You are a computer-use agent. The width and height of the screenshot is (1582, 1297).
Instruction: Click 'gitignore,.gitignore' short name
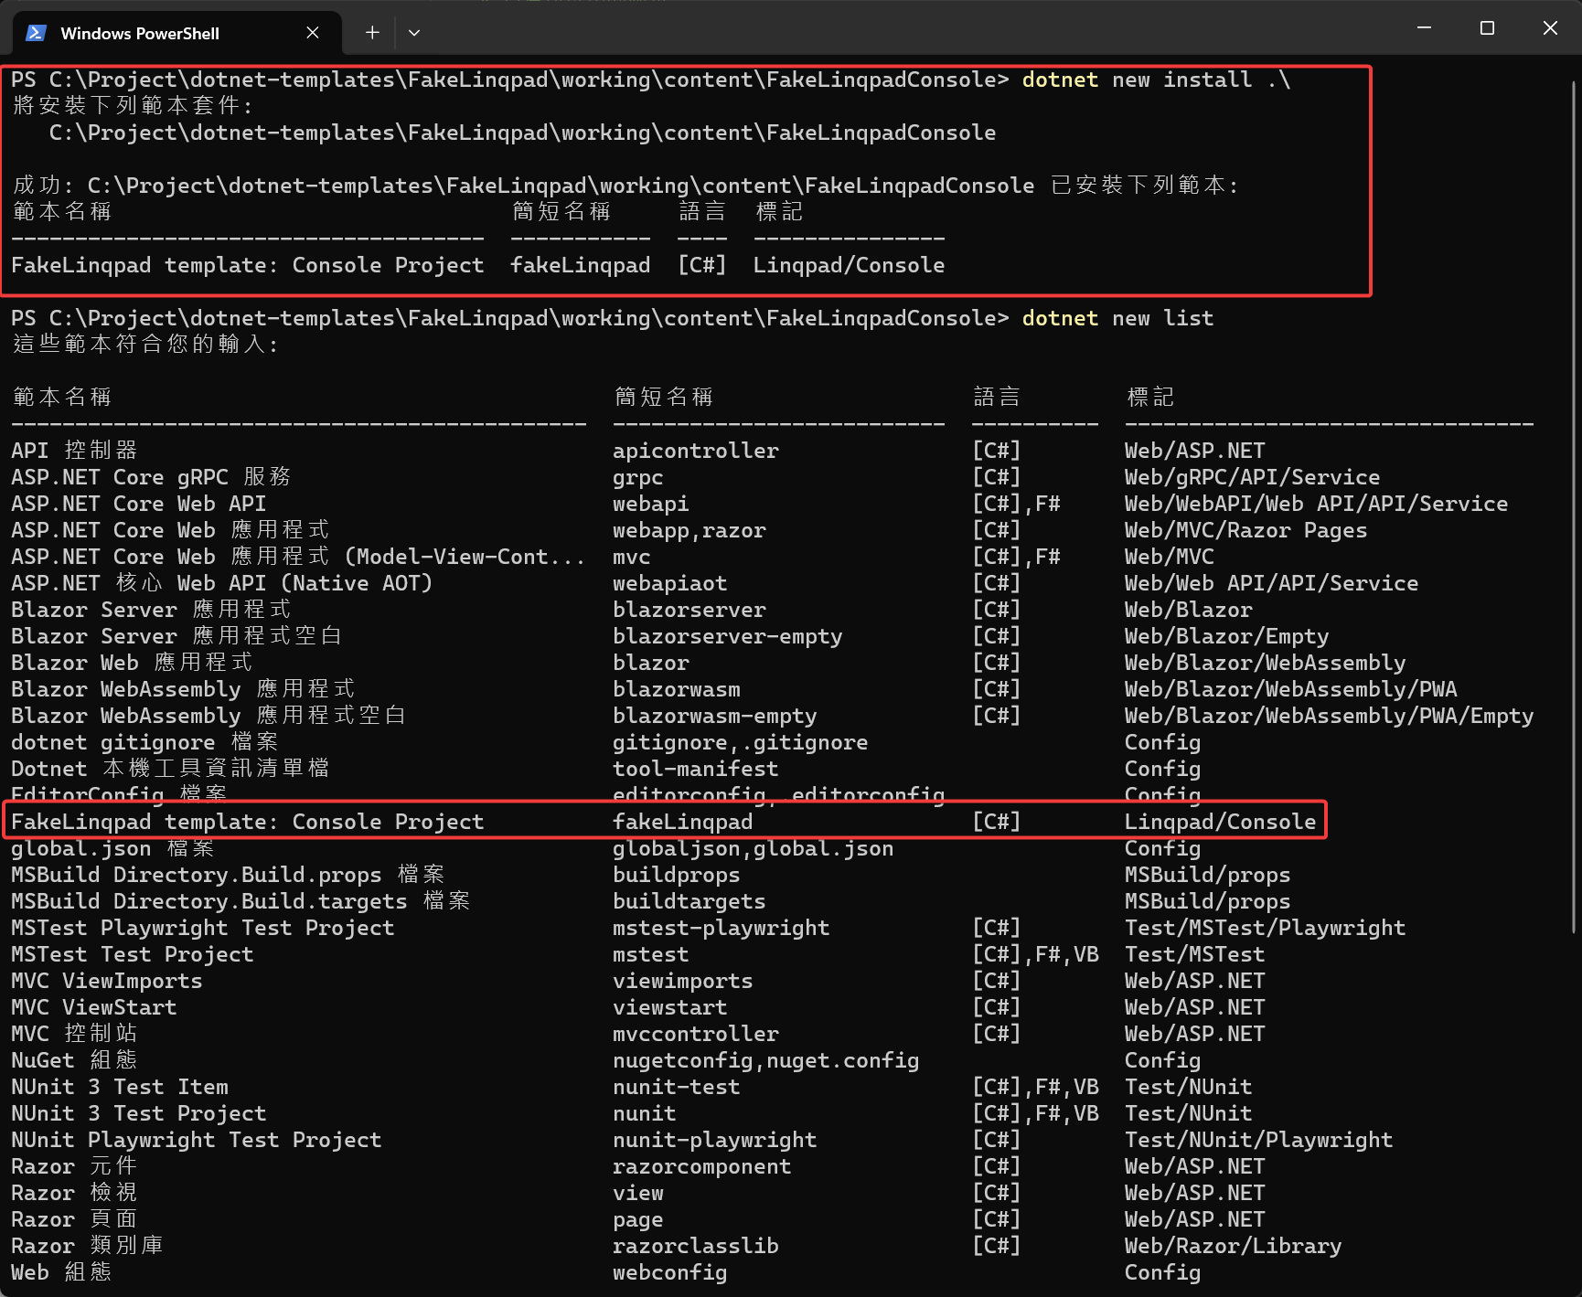pyautogui.click(x=740, y=742)
